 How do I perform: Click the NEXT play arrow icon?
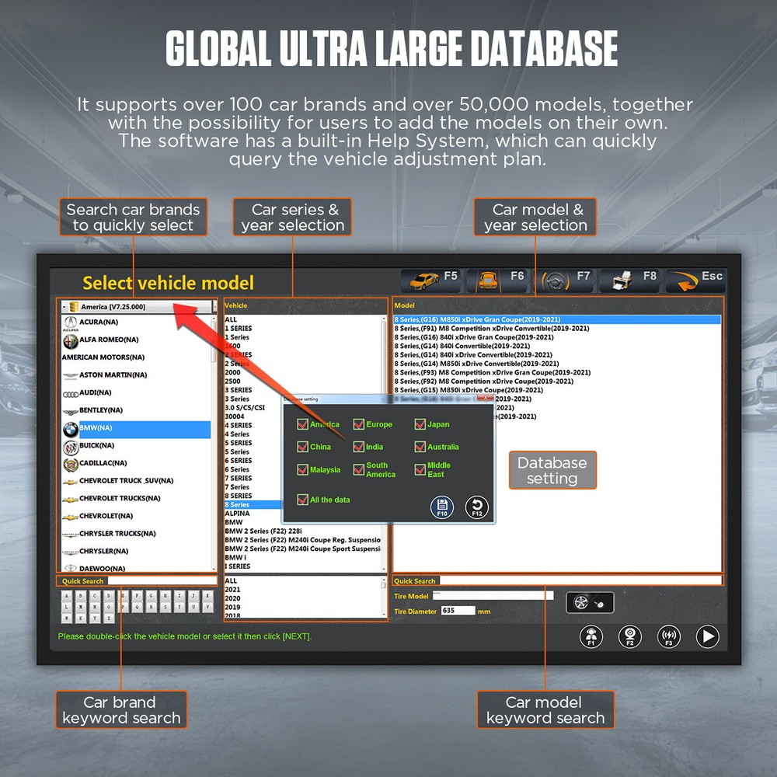tap(707, 637)
